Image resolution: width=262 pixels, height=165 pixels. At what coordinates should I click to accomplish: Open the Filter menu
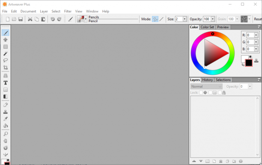(x=68, y=12)
